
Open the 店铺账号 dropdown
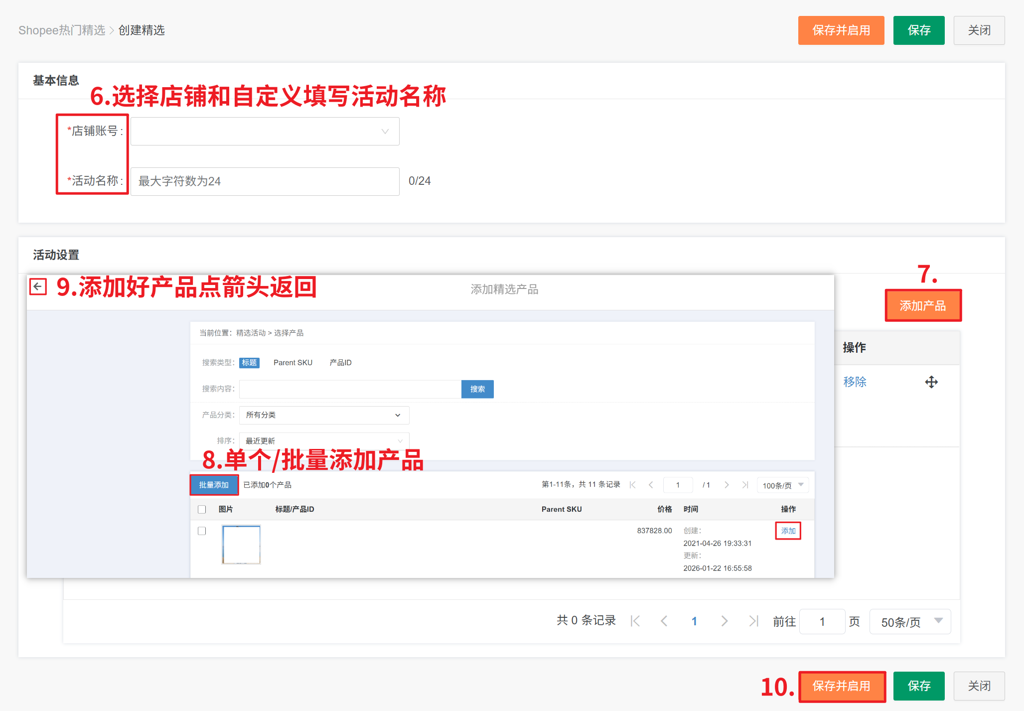(265, 132)
